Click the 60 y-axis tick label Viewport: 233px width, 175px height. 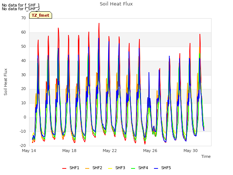23,32
